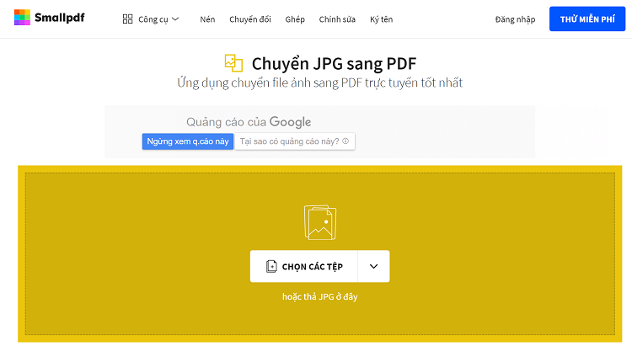The width and height of the screenshot is (632, 351).
Task: Click the subtitle about chuyển file ảnh
Action: click(319, 82)
